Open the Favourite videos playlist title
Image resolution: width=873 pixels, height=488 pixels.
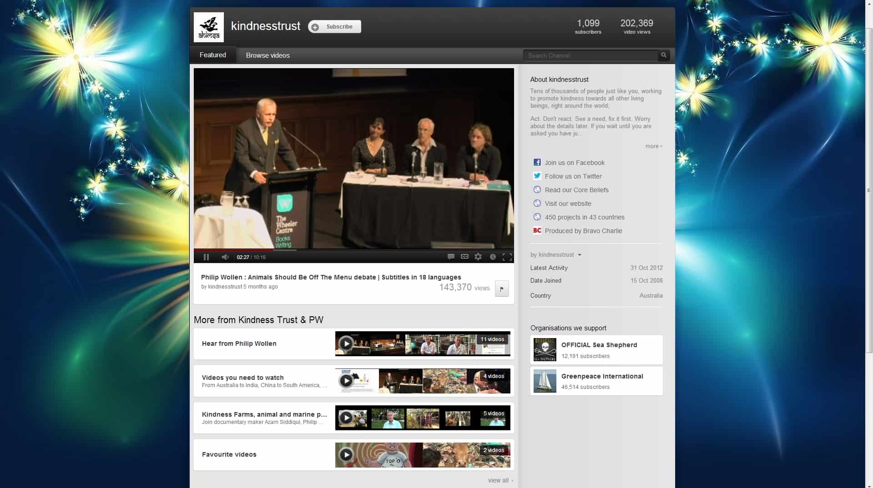click(x=229, y=454)
